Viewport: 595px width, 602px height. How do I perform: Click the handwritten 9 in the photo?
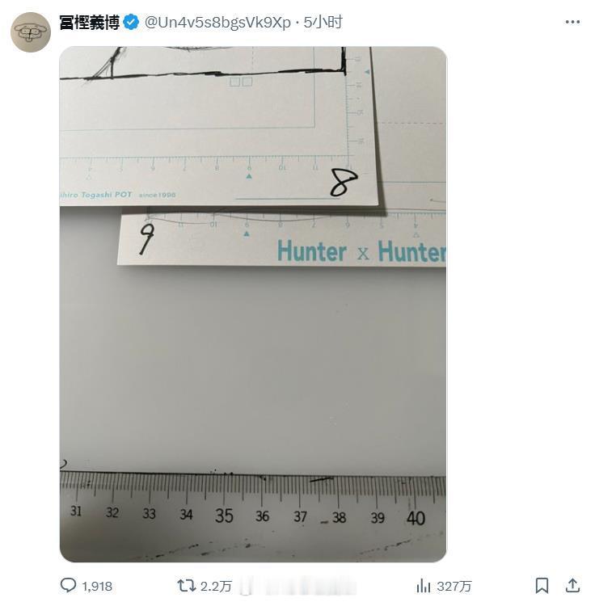[147, 239]
